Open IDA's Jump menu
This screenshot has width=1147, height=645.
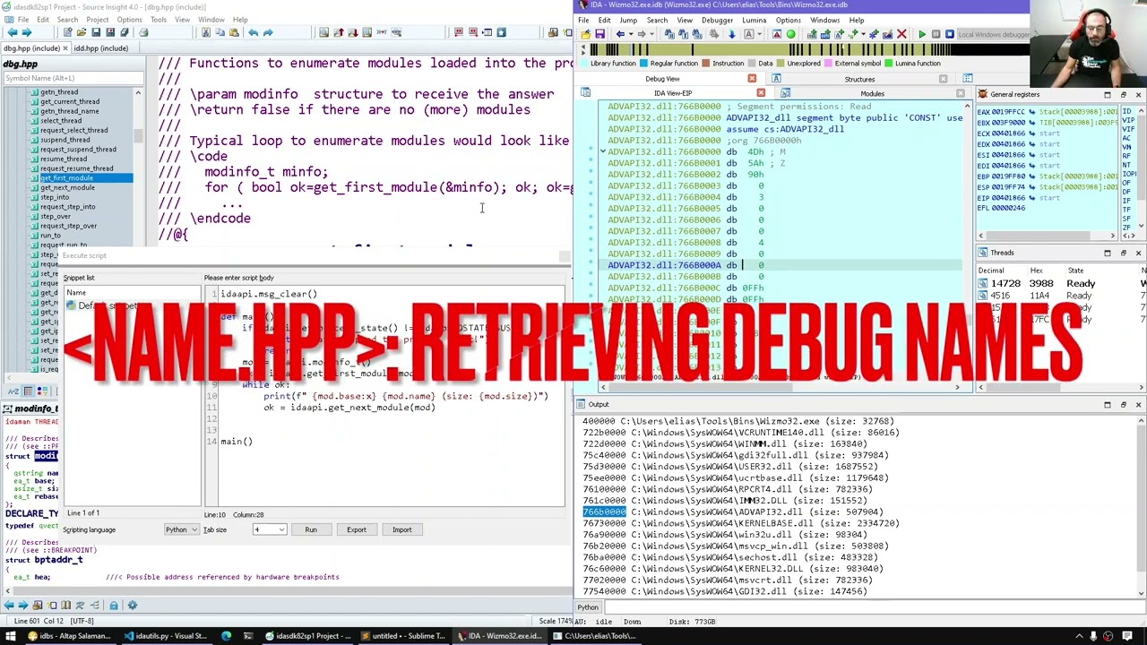click(x=628, y=20)
